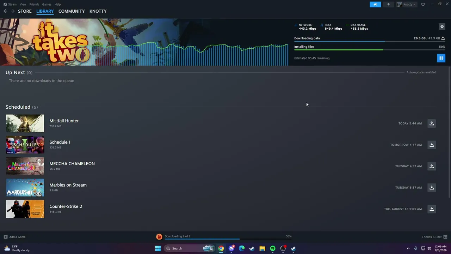Open File Explorer from the taskbar
This screenshot has width=451, height=254.
click(262, 248)
